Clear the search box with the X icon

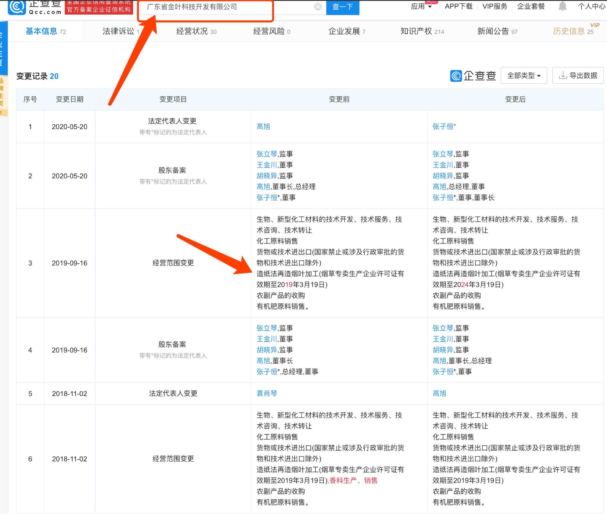pos(318,7)
